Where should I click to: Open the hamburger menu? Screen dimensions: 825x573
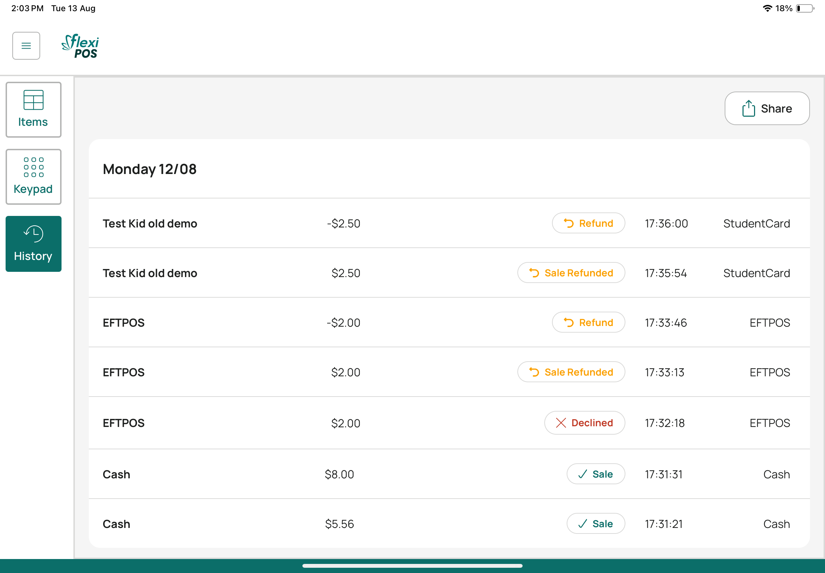click(26, 46)
